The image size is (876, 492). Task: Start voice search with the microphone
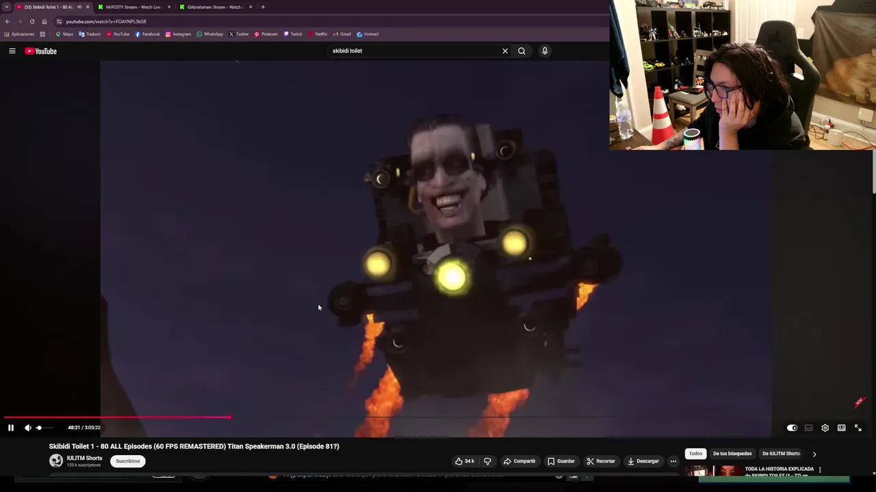click(545, 51)
